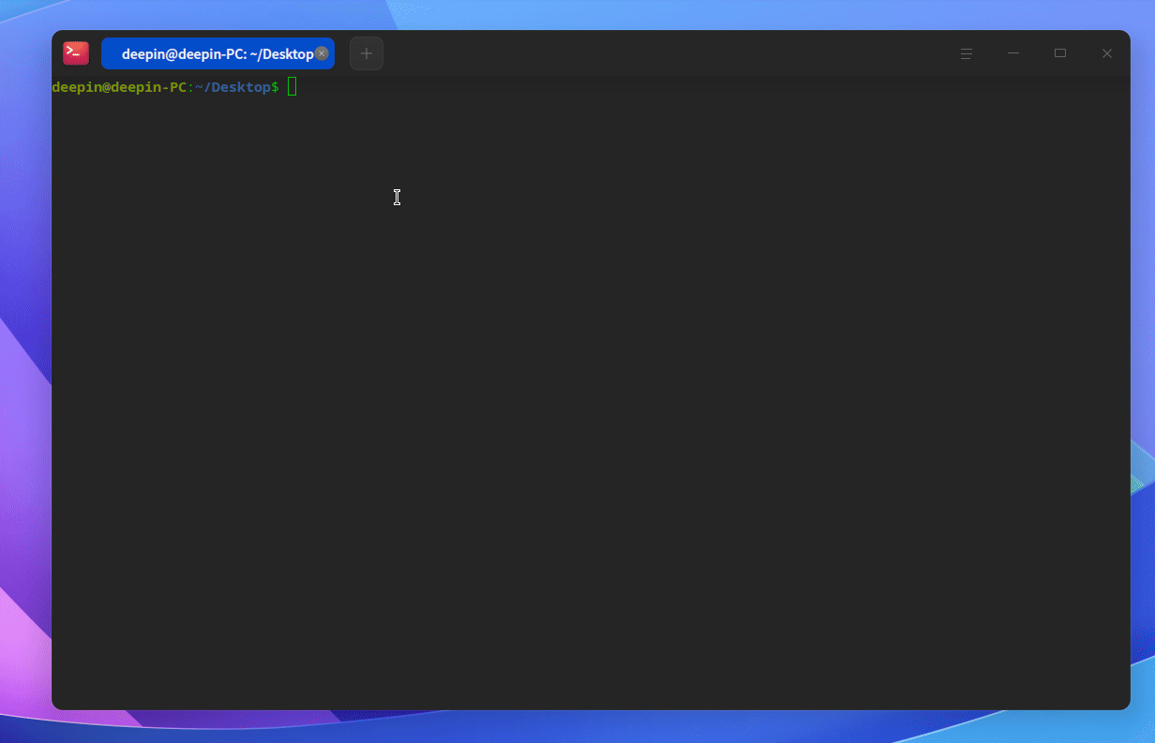1155x743 pixels.
Task: Select the deepin@deepin-PC: ~/Desktop tab
Action: pyautogui.click(x=211, y=53)
